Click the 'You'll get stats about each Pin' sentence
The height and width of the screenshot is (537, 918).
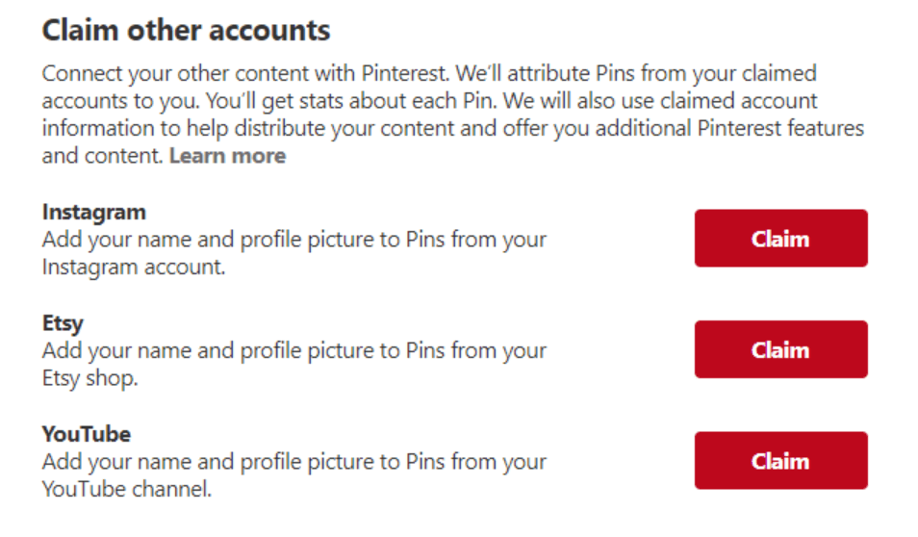[x=351, y=101]
